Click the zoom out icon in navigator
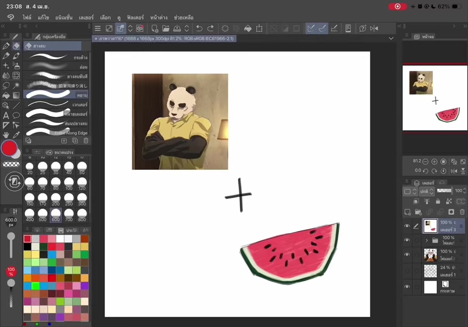The image size is (468, 327). click(425, 162)
